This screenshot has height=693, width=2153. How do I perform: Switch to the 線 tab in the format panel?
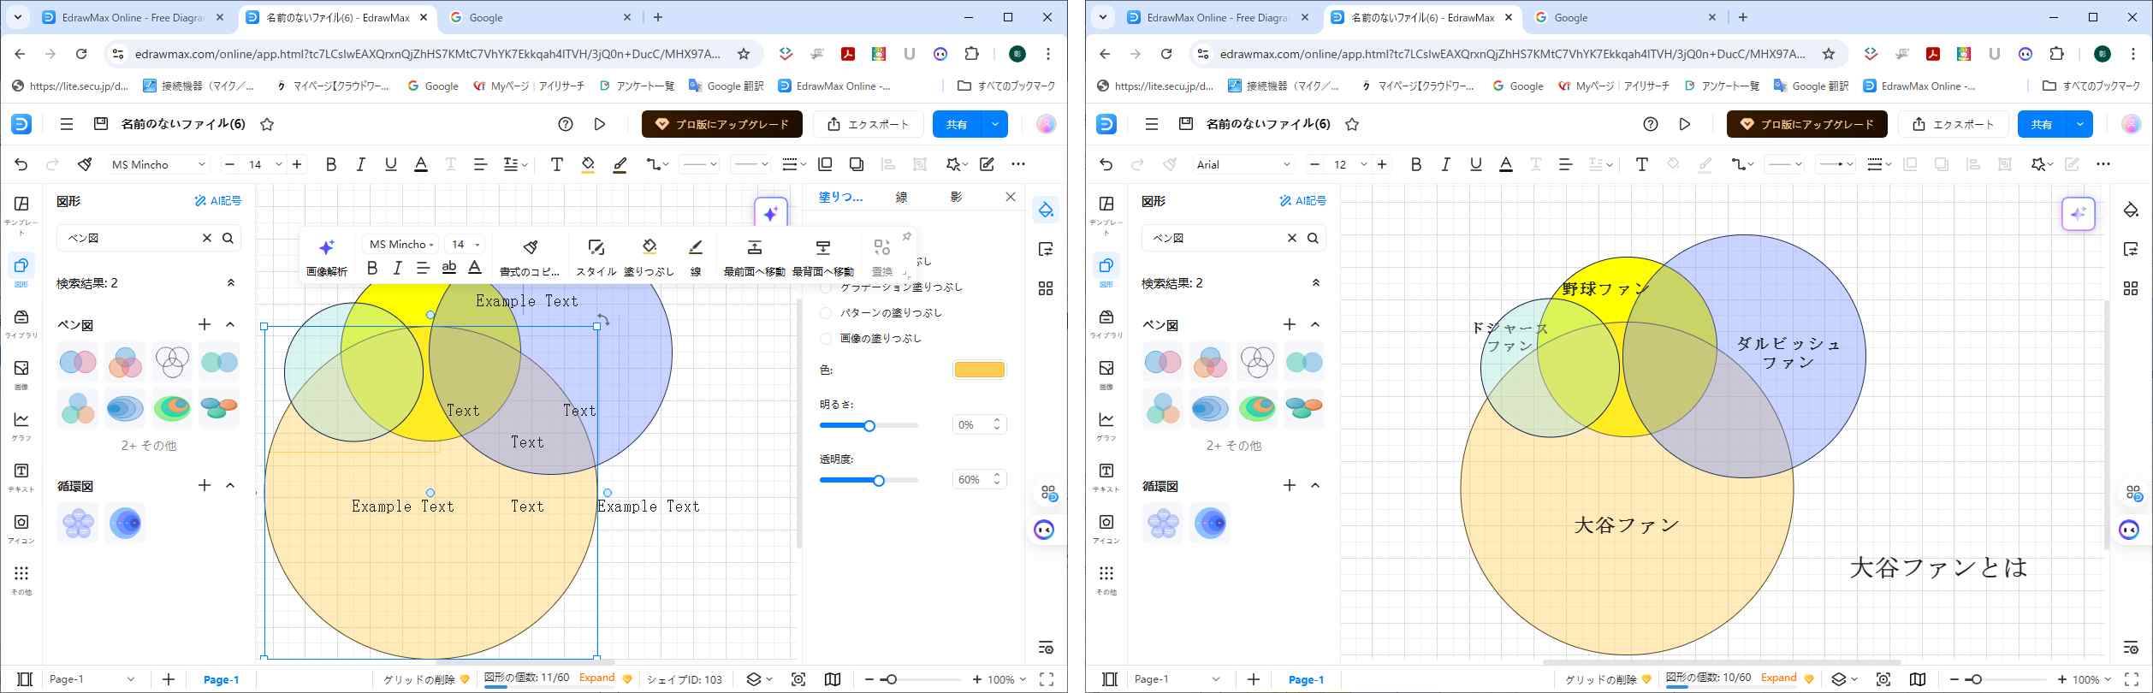901,198
